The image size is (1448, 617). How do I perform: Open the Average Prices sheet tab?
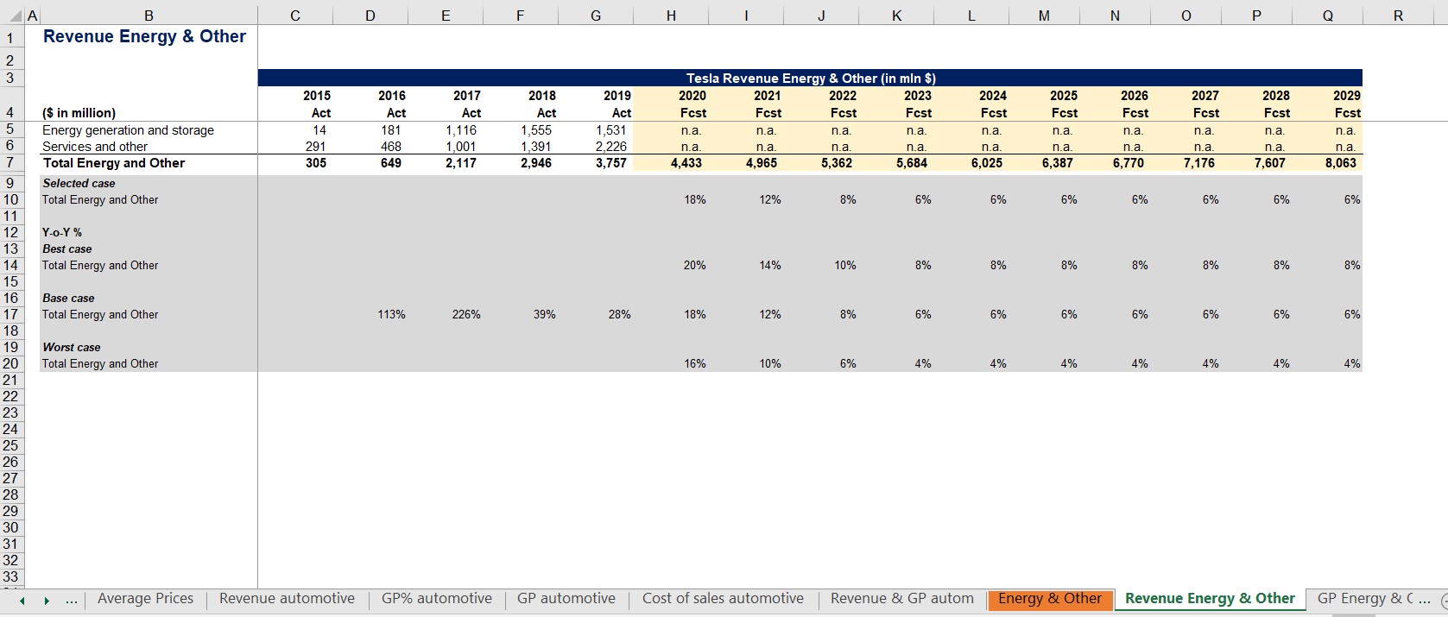point(145,599)
